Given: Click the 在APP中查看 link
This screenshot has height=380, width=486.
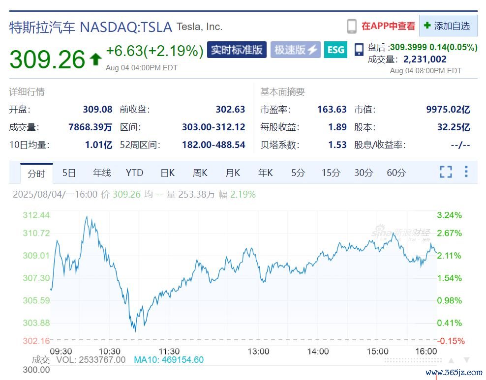Looking at the screenshot, I should pyautogui.click(x=388, y=26).
